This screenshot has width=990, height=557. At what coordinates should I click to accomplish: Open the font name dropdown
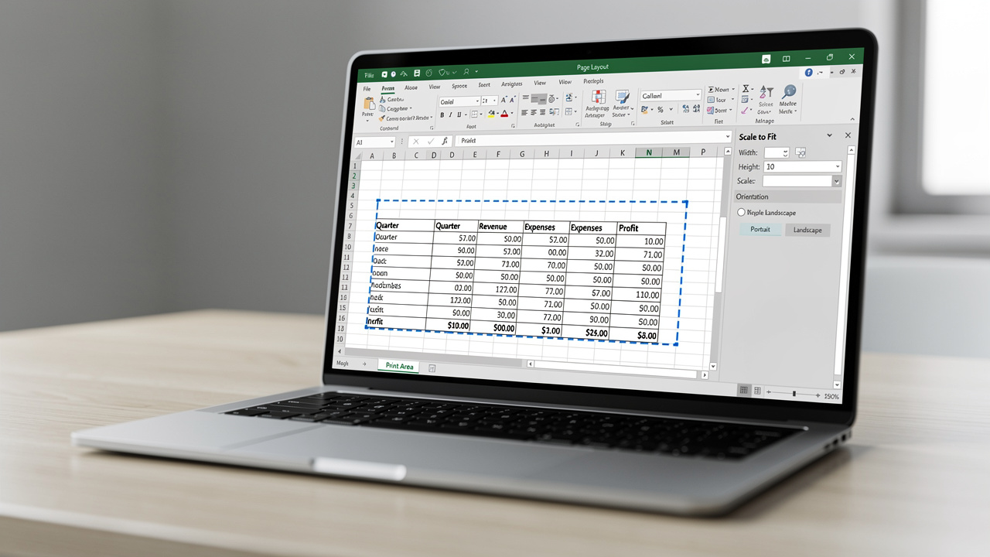coord(477,101)
